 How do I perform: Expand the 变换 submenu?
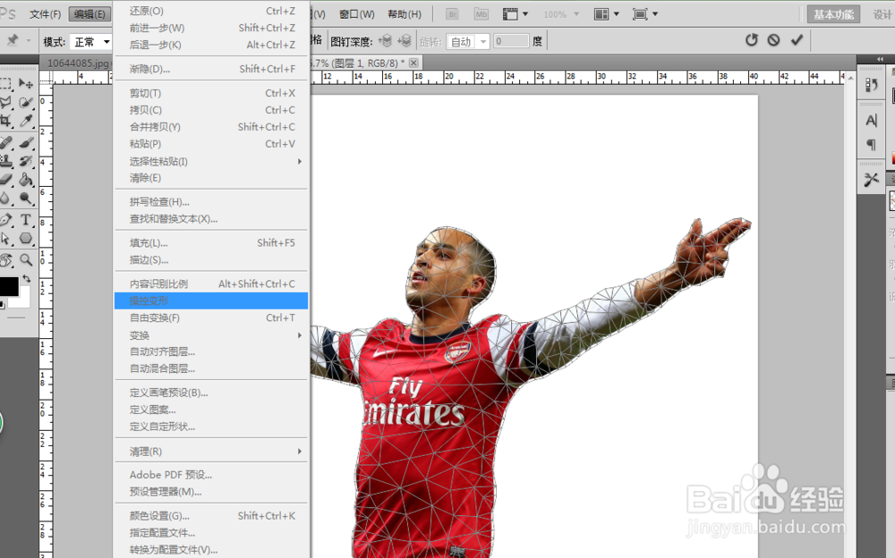click(211, 335)
